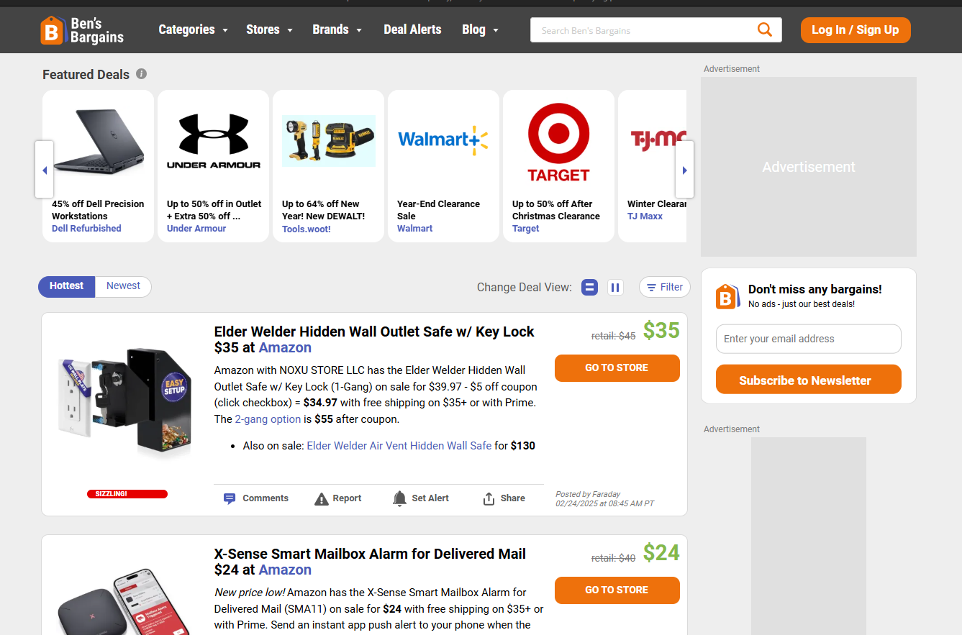
Task: Share the Elder Welder deal
Action: pyautogui.click(x=504, y=498)
